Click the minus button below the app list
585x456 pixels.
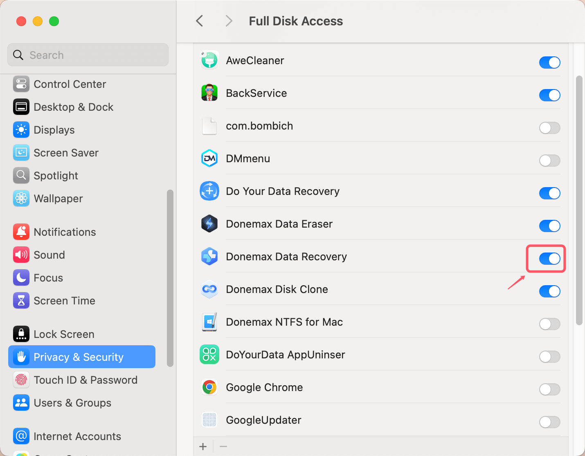(223, 446)
